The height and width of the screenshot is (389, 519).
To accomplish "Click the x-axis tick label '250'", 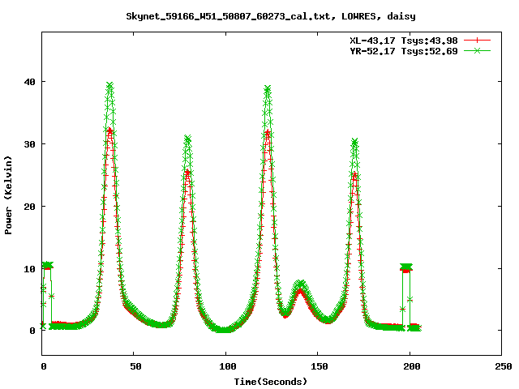I will click(504, 366).
